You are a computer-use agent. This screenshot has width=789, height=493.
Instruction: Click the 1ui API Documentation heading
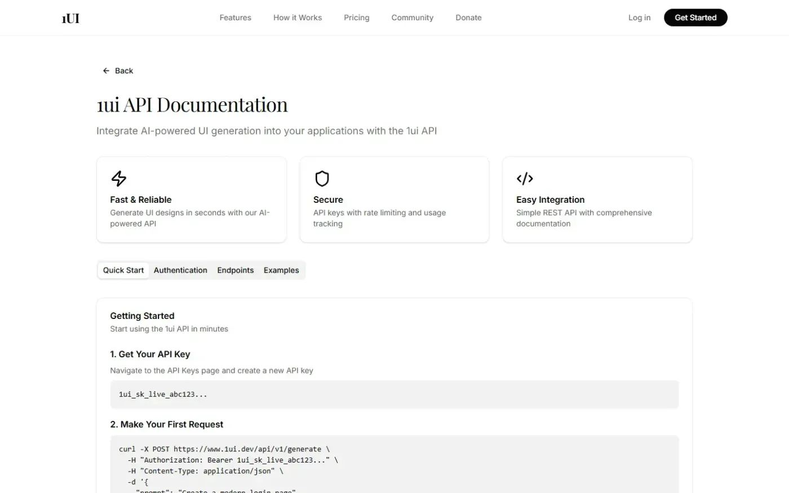192,105
